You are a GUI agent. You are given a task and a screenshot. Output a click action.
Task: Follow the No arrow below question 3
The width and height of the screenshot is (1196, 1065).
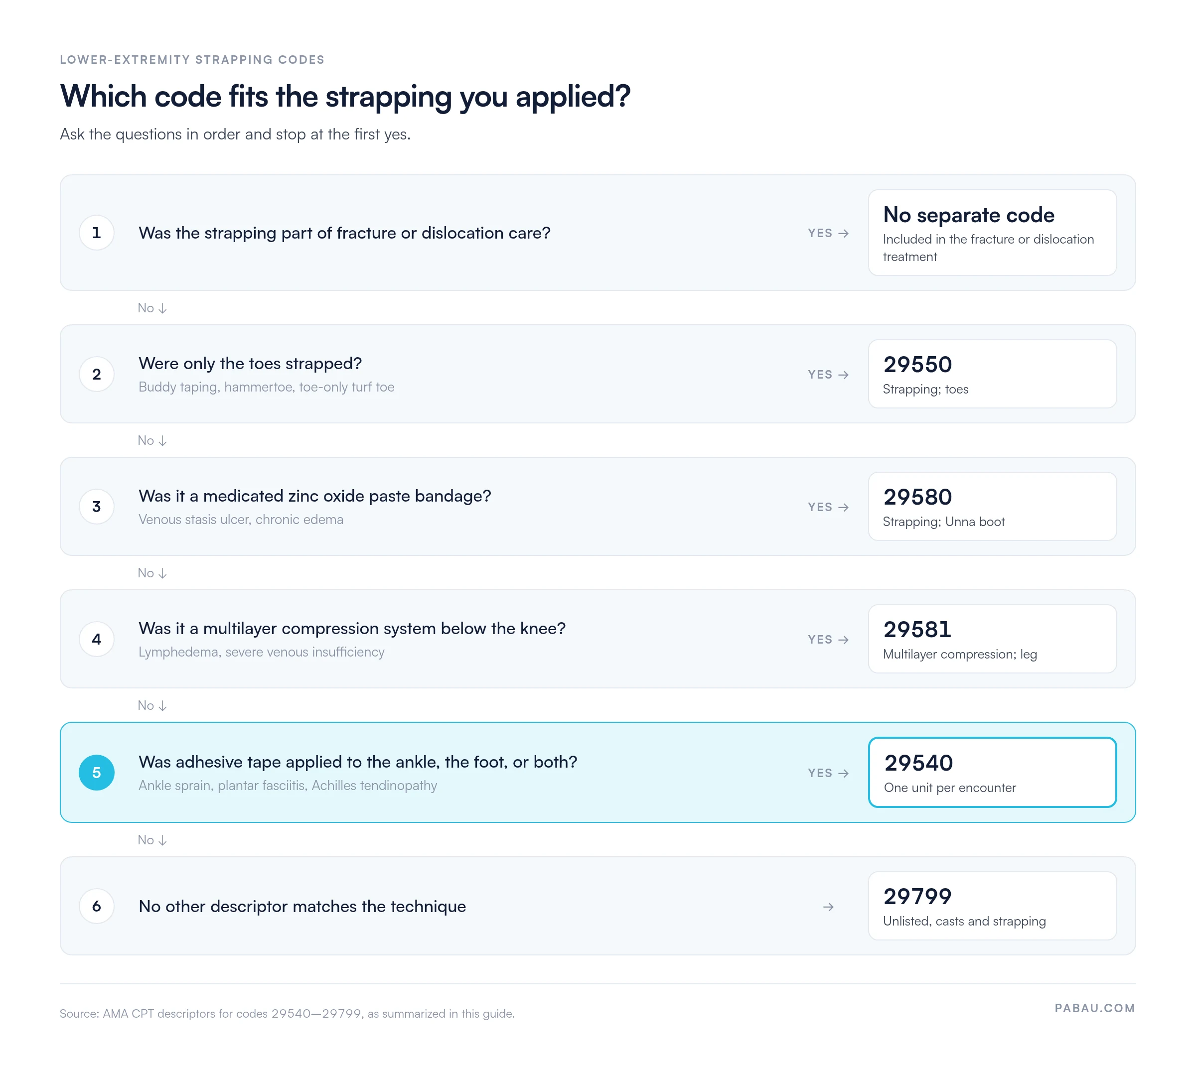[152, 573]
